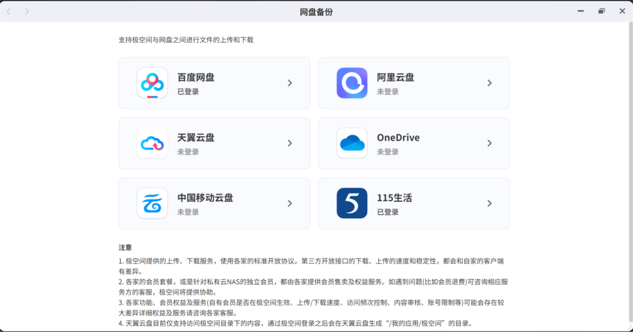Click note 4 about 天翼云盘 directory

pyautogui.click(x=296, y=324)
